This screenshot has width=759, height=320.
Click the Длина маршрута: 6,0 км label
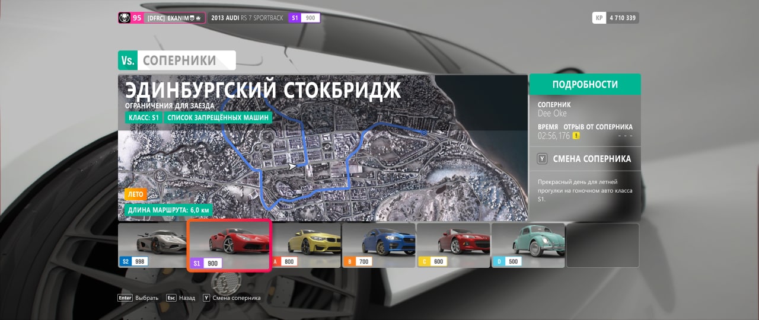[169, 210]
